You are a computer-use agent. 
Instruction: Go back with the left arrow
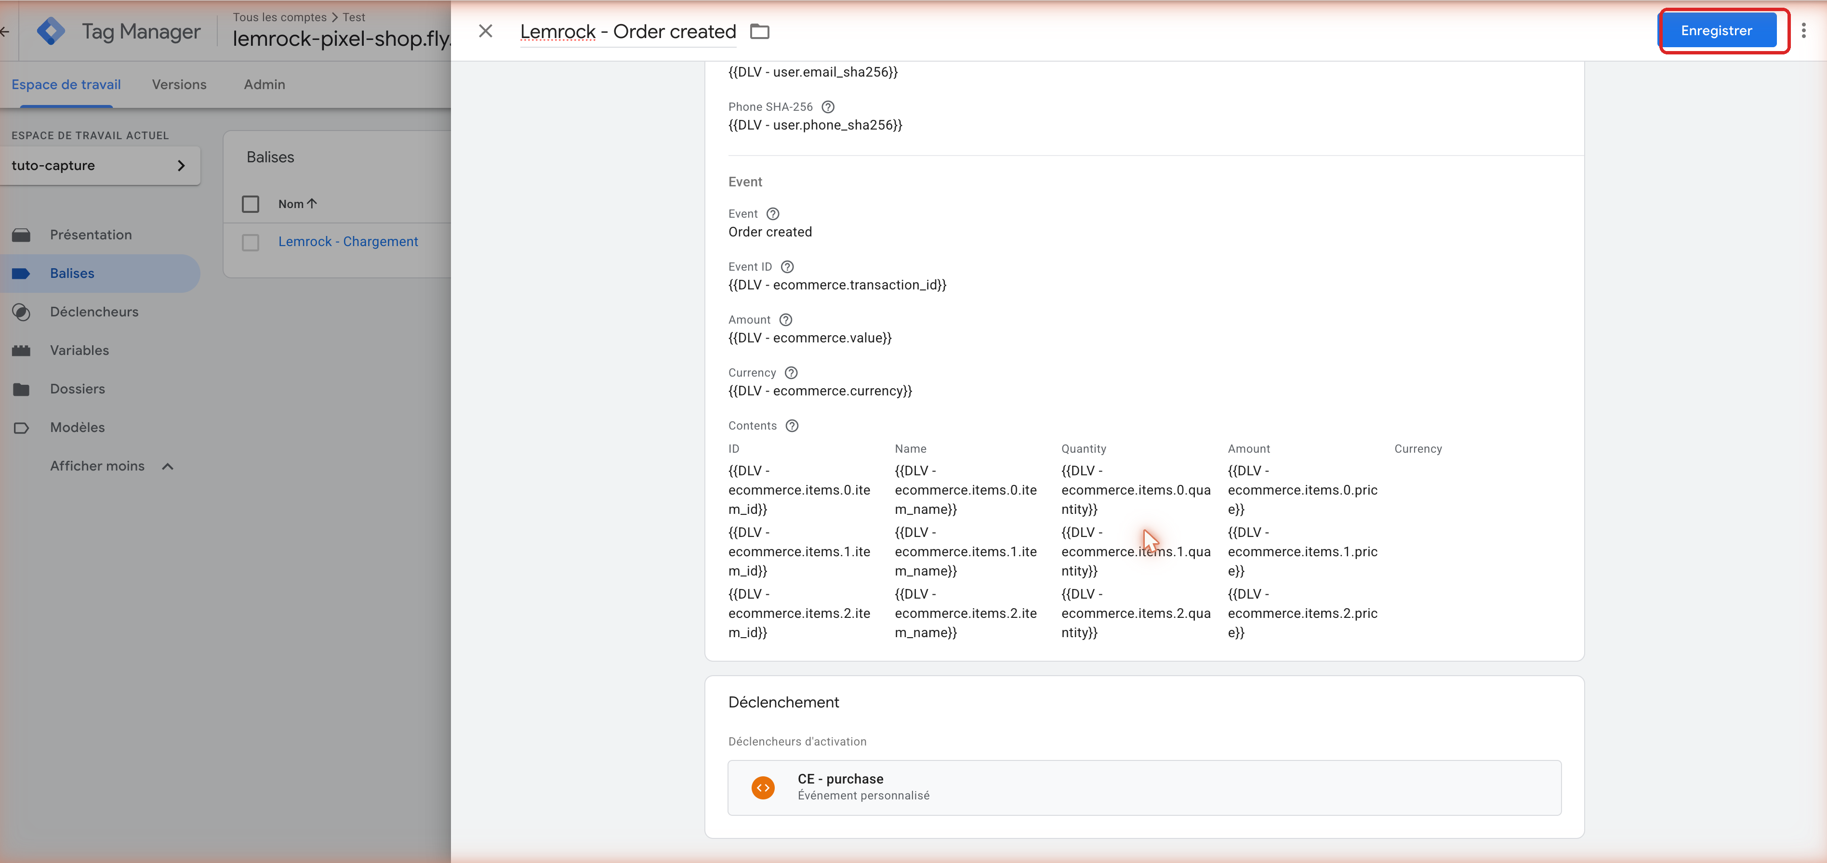click(5, 31)
